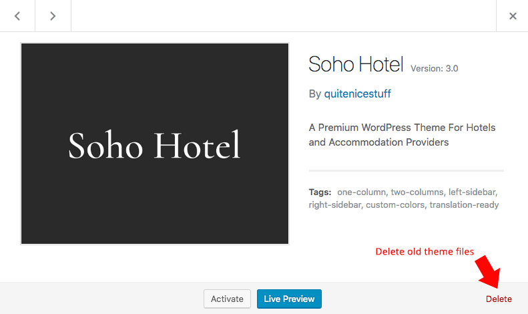Select the right-sidebar tag
528x314 pixels.
click(335, 205)
